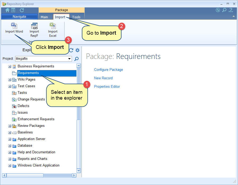238x185 pixels.
Task: Click the refresh icon in top toolbar
Action: pos(22,10)
